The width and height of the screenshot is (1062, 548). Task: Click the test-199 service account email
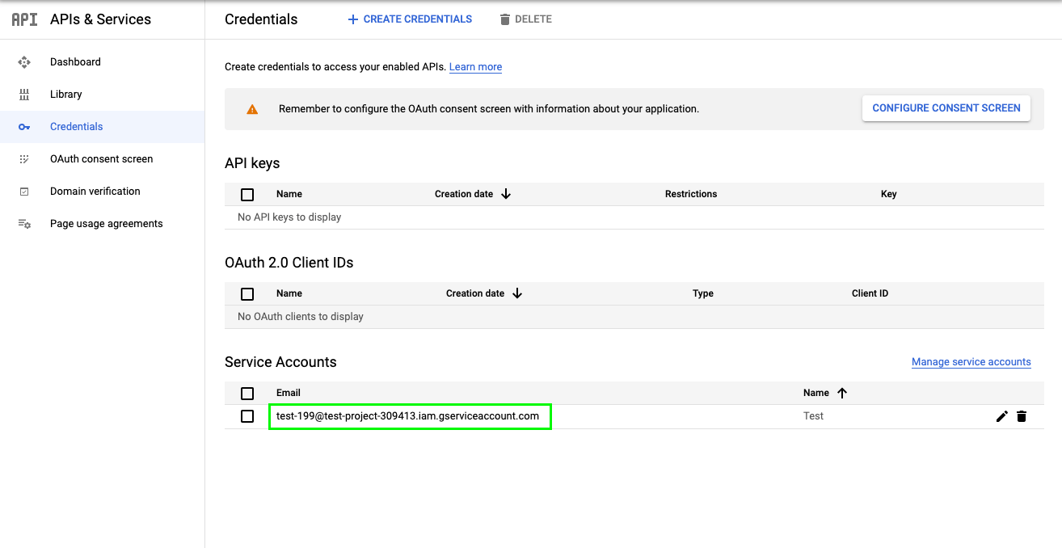(407, 416)
